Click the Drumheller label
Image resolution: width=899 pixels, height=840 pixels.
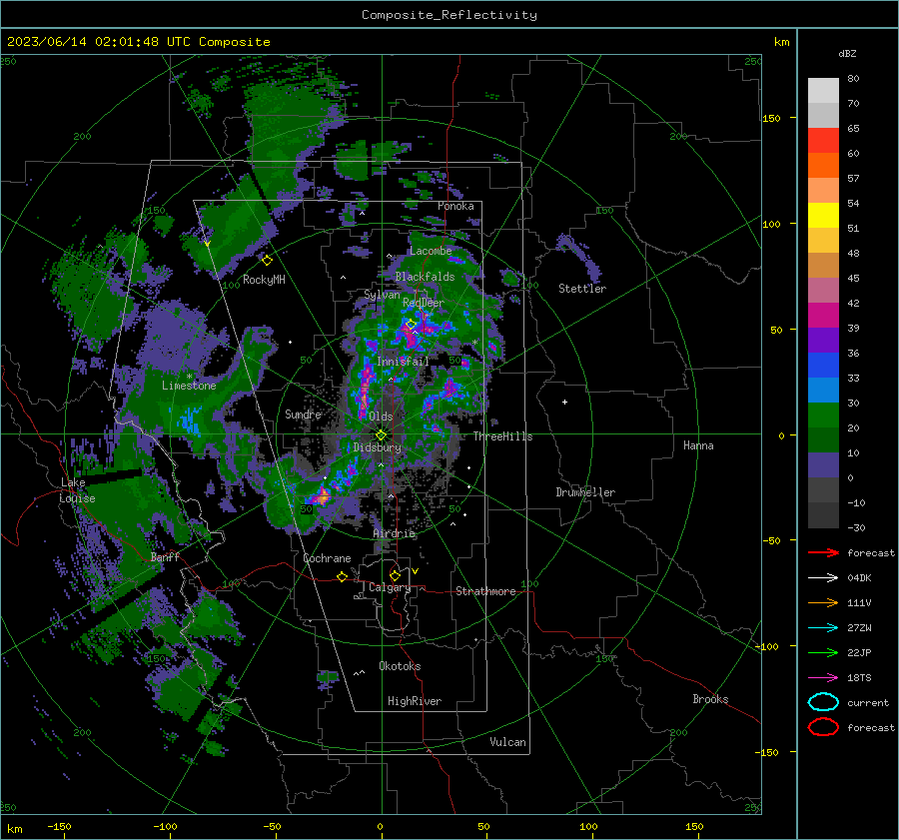click(x=585, y=492)
